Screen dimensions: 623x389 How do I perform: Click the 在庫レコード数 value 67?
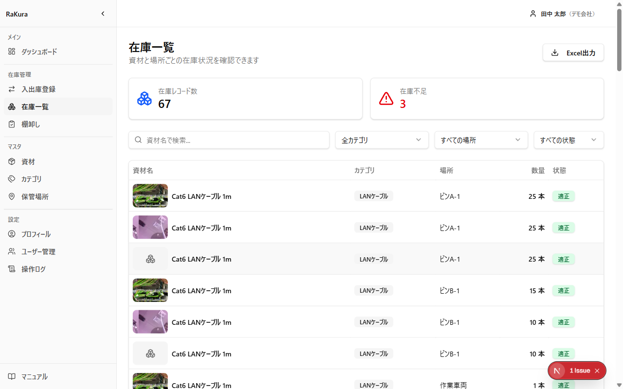coord(165,104)
